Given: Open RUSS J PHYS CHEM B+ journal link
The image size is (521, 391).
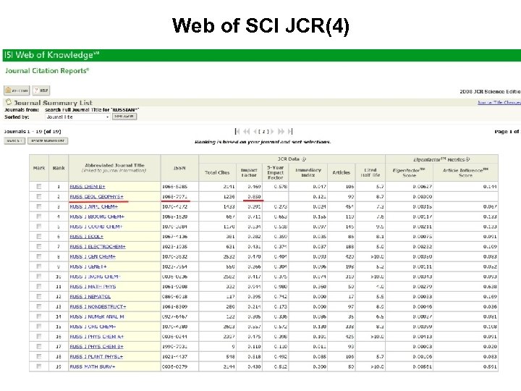Looking at the screenshot, I should click(96, 346).
